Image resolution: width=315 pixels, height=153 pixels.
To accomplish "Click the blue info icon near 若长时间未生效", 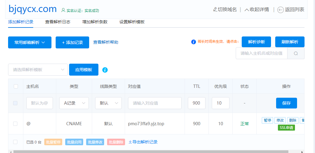I will pyautogui.click(x=194, y=42).
